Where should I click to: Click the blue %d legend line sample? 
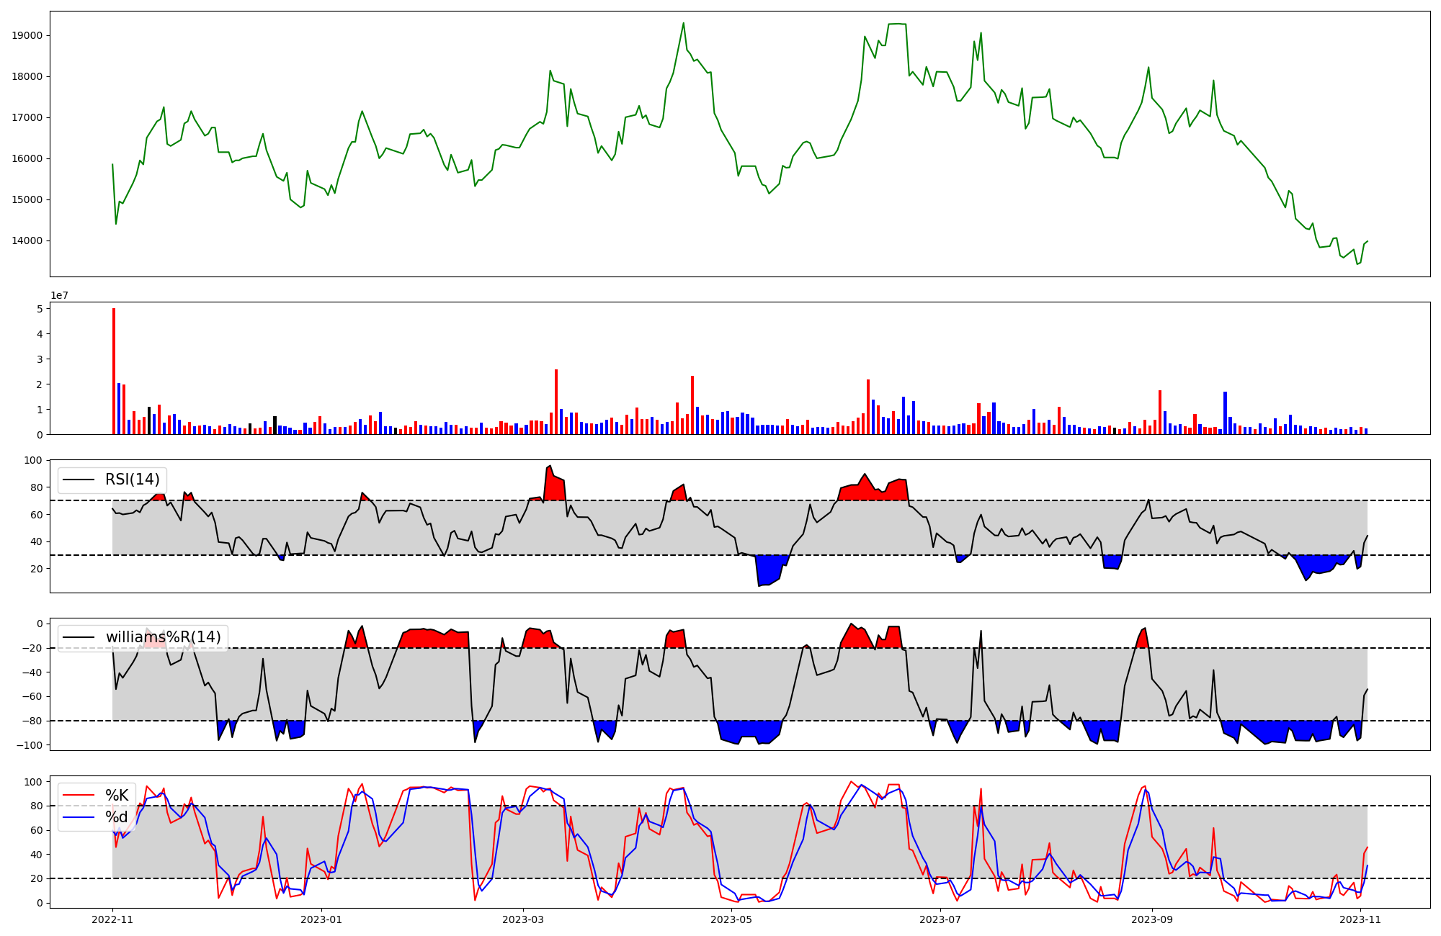click(x=79, y=817)
